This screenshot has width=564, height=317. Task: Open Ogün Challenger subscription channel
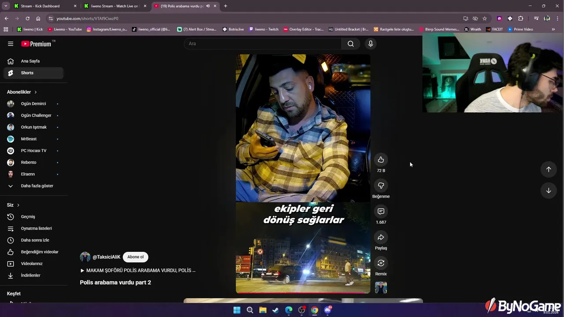click(33, 115)
